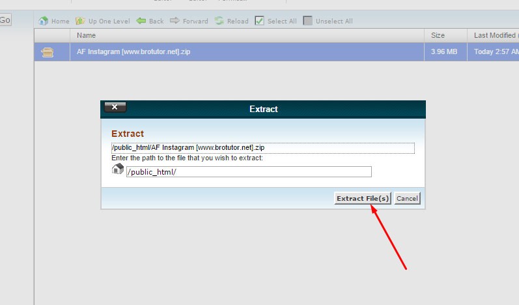
Task: Click the Unselect All toolbar option
Action: click(328, 21)
